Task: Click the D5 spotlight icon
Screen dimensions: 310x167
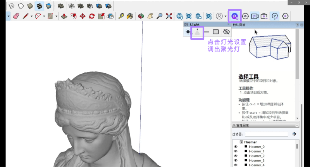Action: (x=197, y=32)
